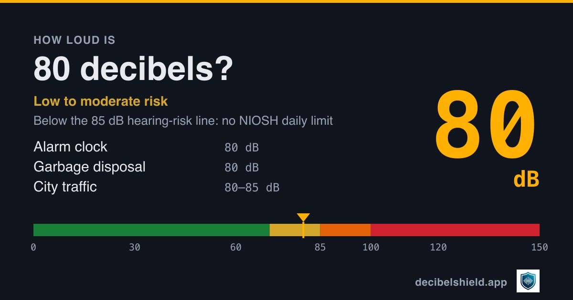Screen dimensions: 573x300
Task: Click the 85 tick label on scale
Action: [x=320, y=248]
